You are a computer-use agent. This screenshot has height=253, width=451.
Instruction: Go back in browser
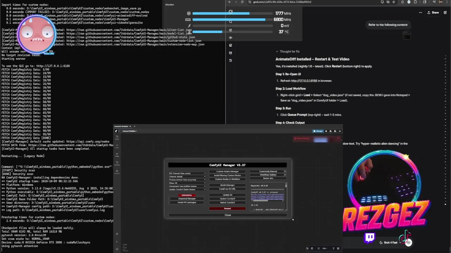[230, 2]
